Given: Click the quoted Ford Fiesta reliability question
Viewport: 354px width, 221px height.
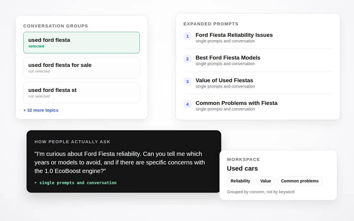Looking at the screenshot, I should 119,162.
